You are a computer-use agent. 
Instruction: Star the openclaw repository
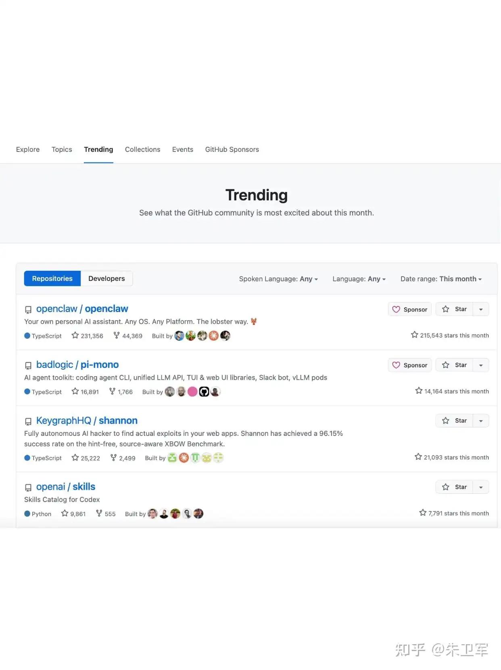pyautogui.click(x=454, y=309)
